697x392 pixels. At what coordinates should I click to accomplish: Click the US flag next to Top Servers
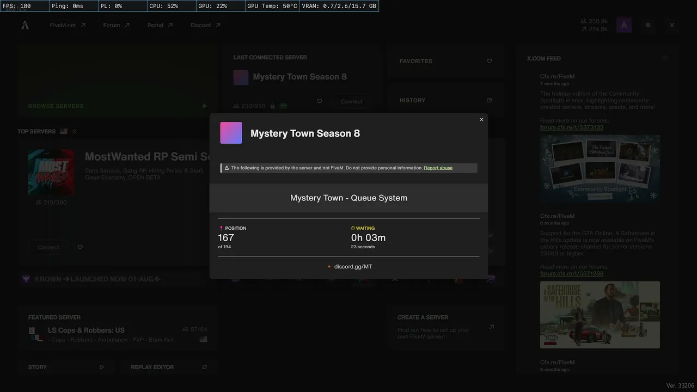[x=64, y=131]
